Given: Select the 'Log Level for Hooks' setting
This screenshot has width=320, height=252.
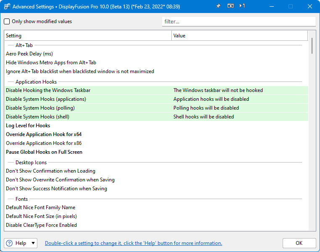Looking at the screenshot, I should point(28,126).
